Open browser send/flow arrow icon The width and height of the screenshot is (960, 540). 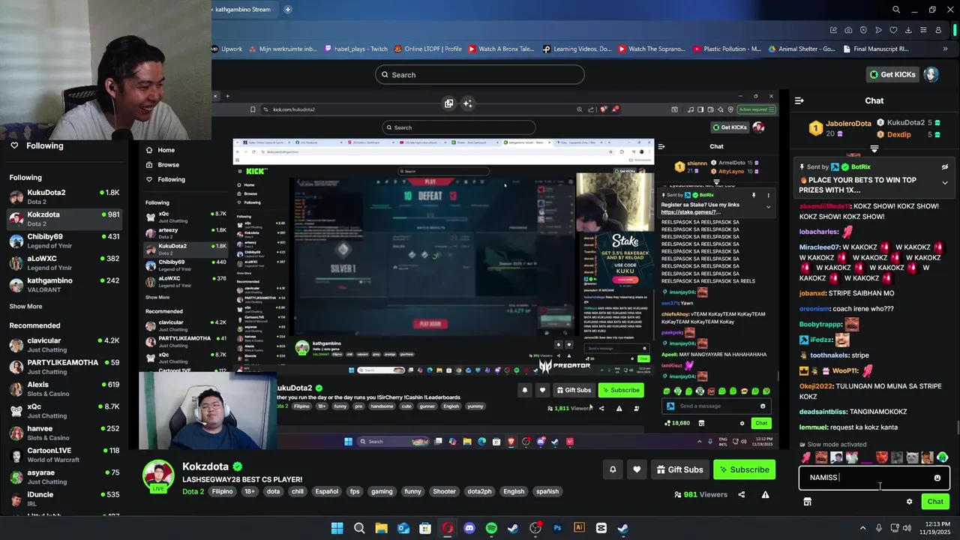coord(878,30)
